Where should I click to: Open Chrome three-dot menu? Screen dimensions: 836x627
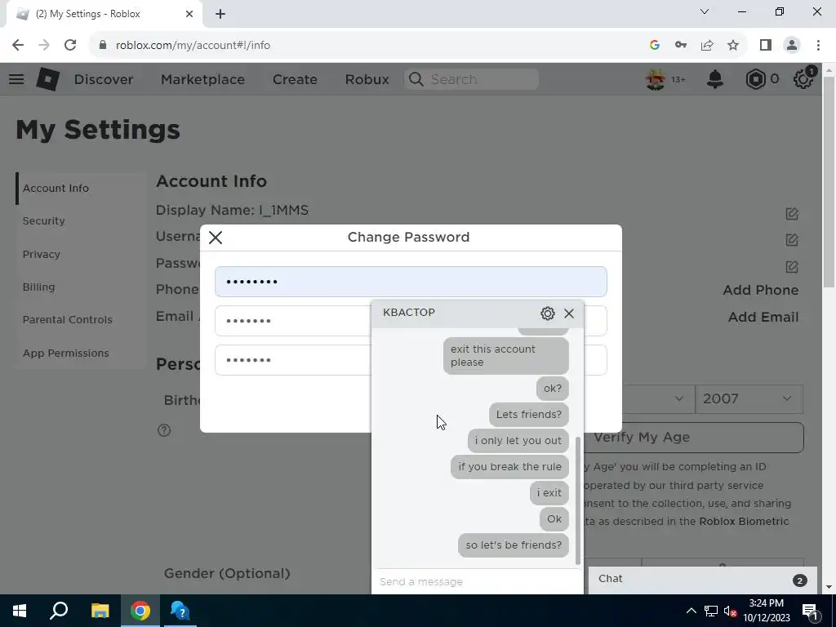point(818,46)
